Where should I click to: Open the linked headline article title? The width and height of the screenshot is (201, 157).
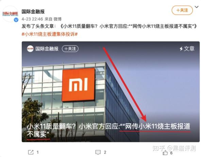click(129, 26)
